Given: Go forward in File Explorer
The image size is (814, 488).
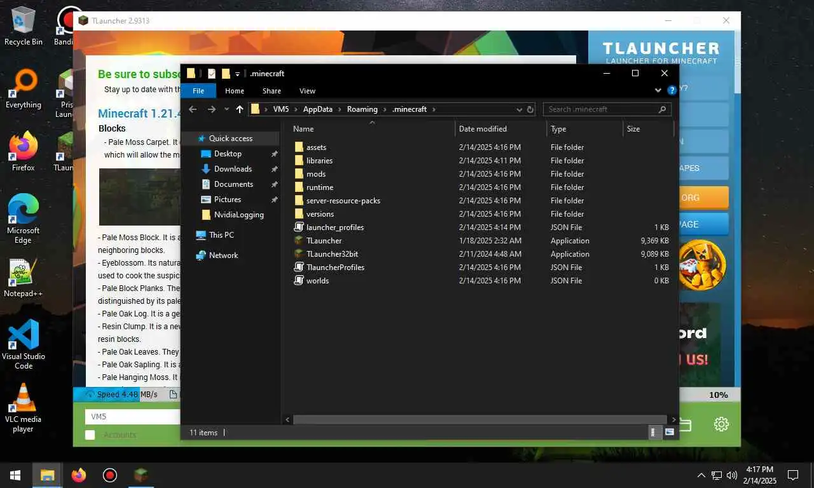Looking at the screenshot, I should (212, 109).
